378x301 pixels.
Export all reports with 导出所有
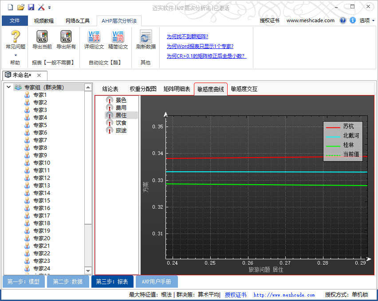pyautogui.click(x=66, y=40)
